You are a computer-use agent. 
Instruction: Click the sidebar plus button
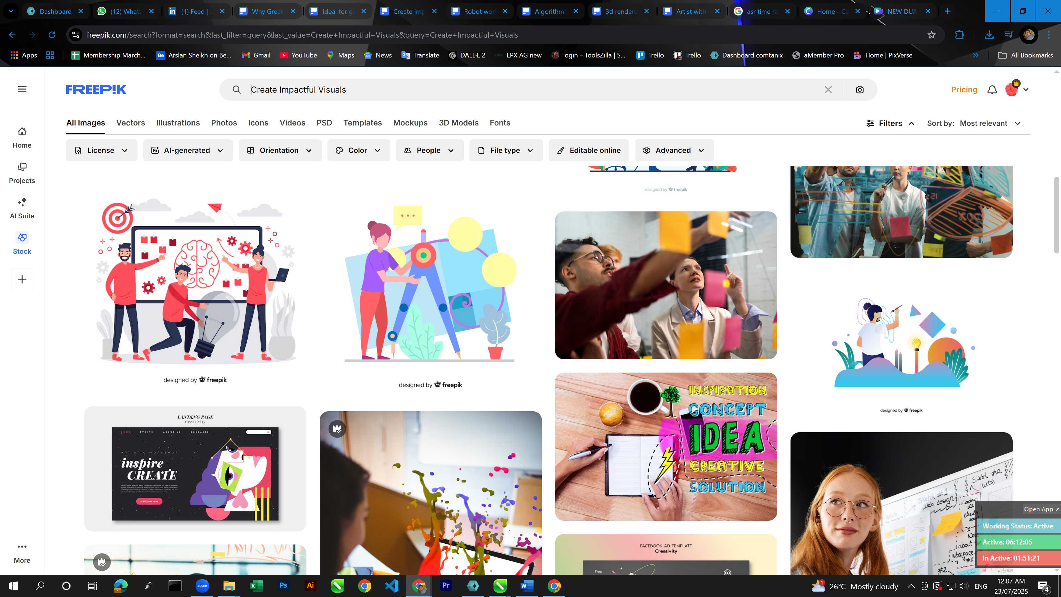[22, 279]
